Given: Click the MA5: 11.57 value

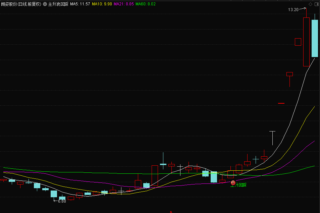Looking at the screenshot, I should click(x=80, y=4).
